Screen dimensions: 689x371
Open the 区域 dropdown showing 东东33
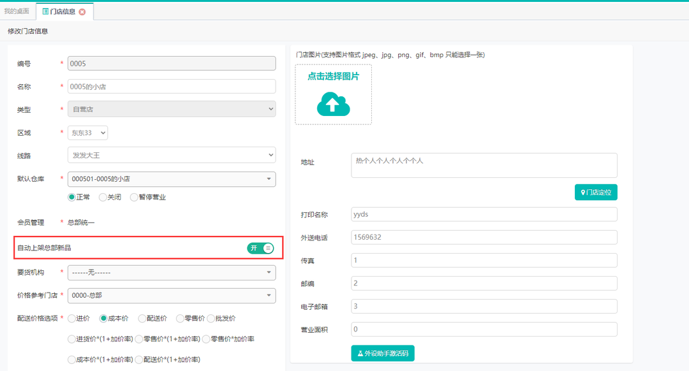(x=88, y=133)
